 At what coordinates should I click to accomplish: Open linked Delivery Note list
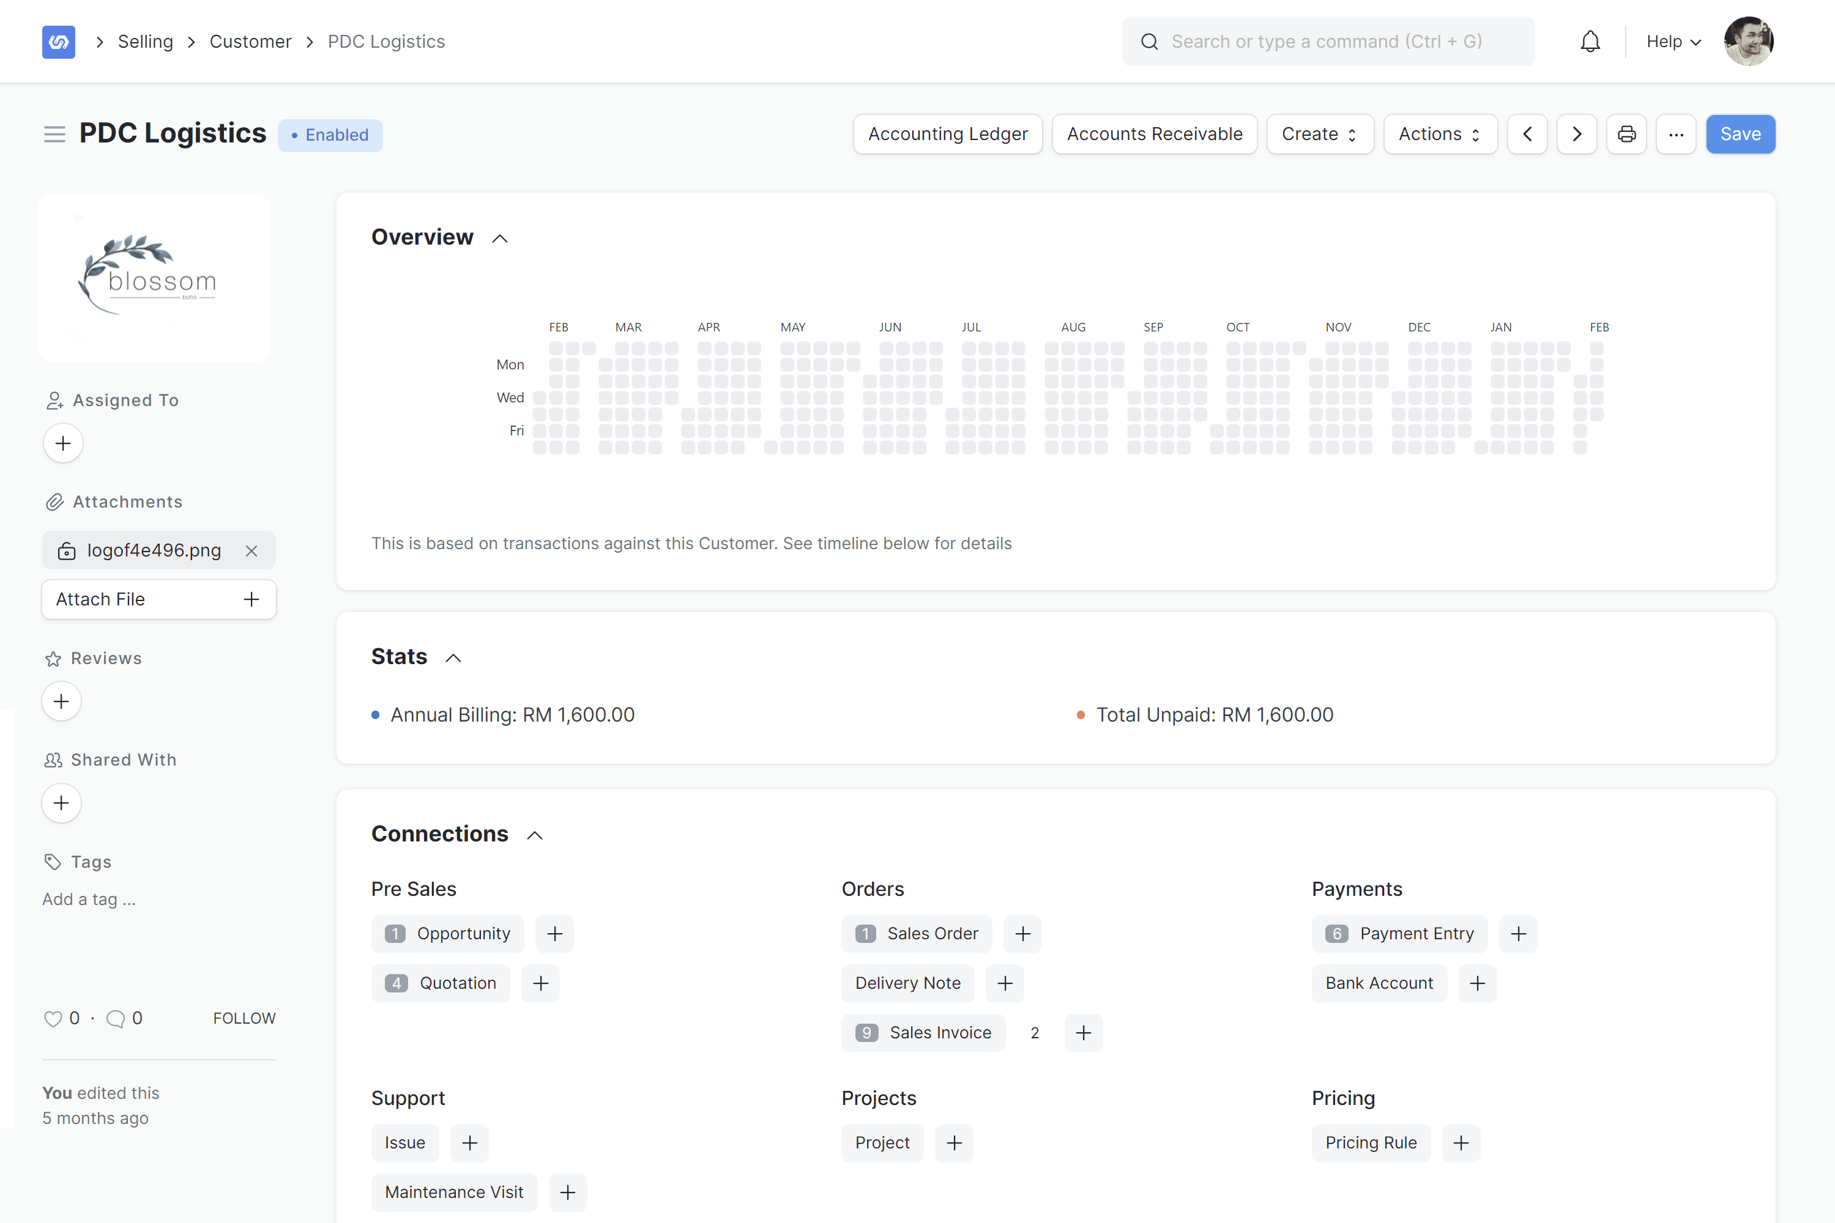908,983
